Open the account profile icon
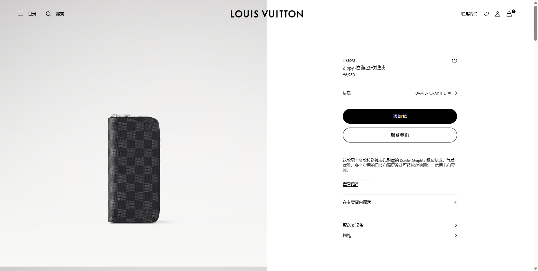The height and width of the screenshot is (271, 538). pos(498,14)
